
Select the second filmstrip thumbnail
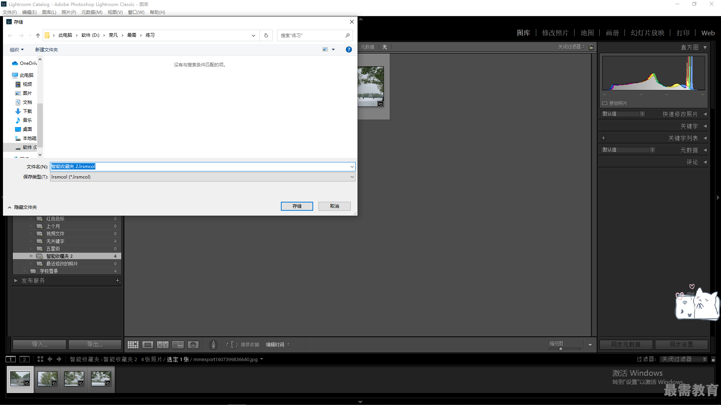47,379
